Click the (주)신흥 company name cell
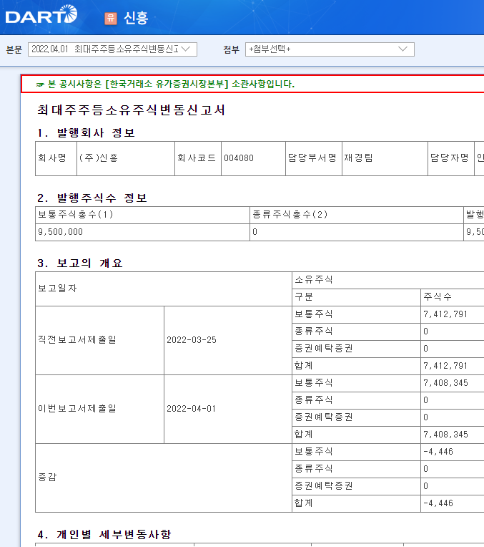 tap(126, 158)
